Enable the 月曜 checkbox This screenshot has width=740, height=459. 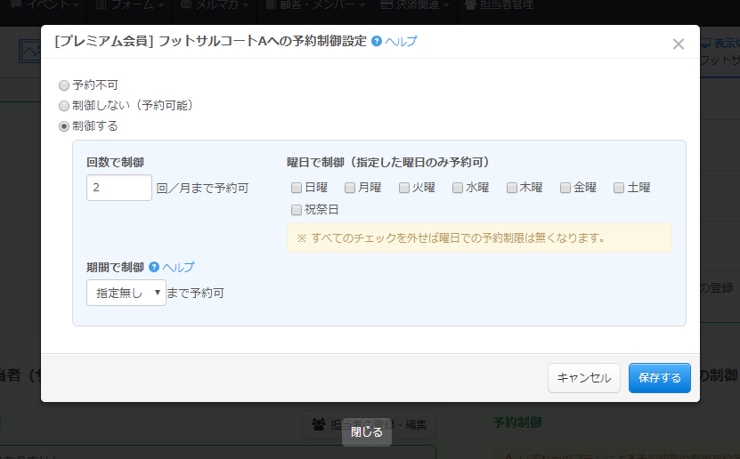350,188
